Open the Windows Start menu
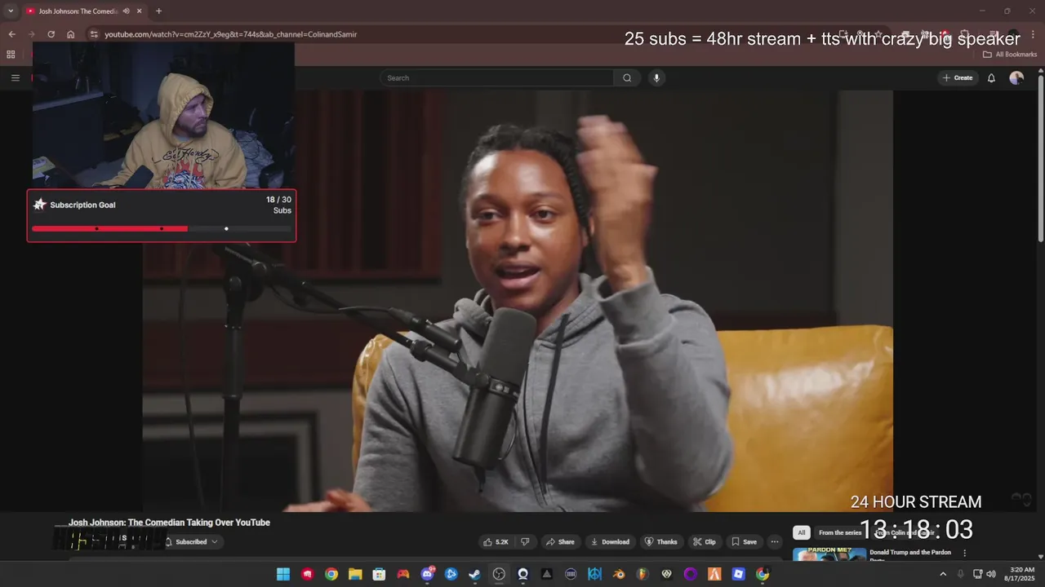The image size is (1045, 587). click(x=283, y=574)
